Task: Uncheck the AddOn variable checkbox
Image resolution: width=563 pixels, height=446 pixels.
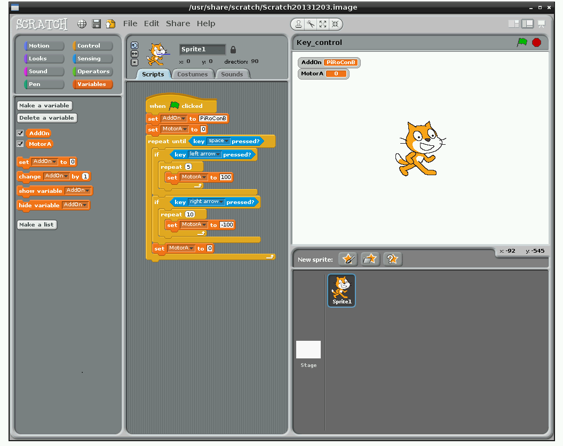Action: click(x=20, y=133)
